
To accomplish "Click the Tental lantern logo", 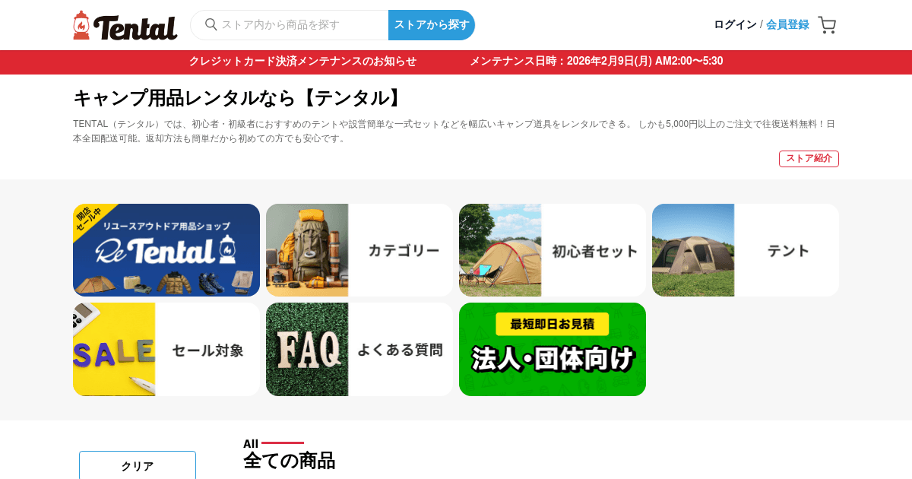I will 125,25.
